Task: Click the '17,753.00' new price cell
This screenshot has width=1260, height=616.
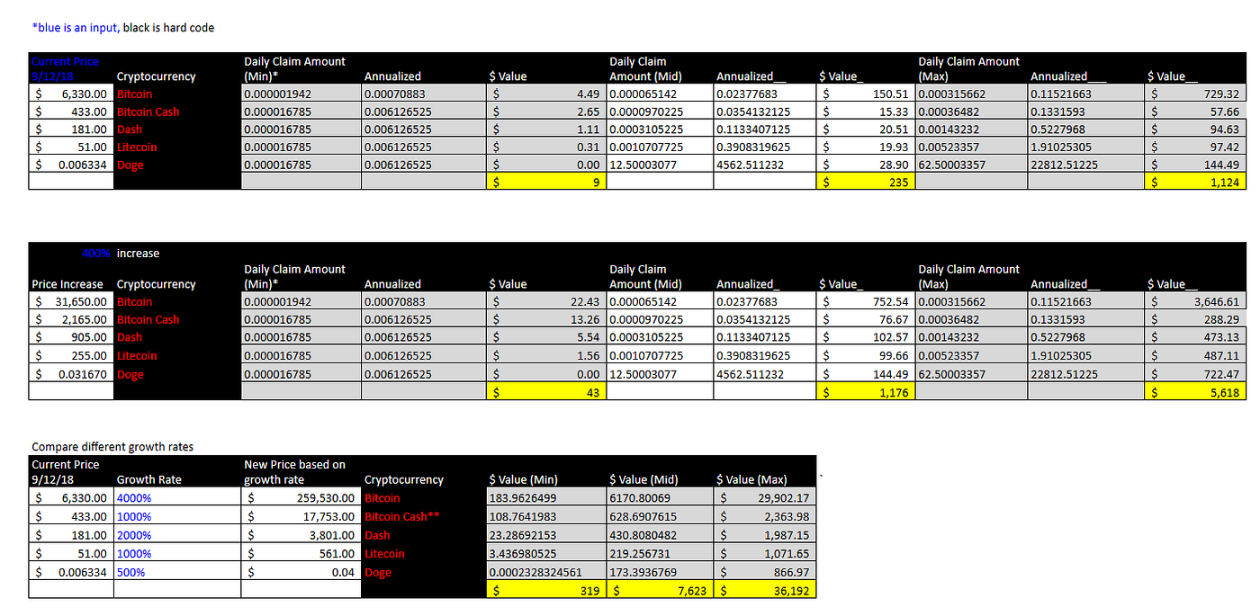Action: coord(301,516)
